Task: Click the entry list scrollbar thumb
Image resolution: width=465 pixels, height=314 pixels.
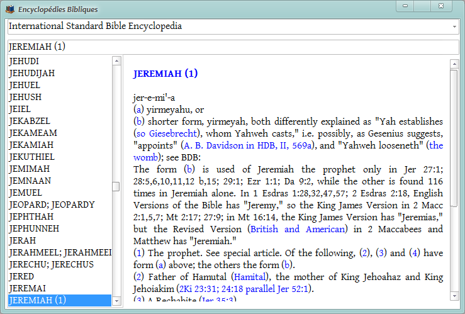Action: click(x=116, y=187)
